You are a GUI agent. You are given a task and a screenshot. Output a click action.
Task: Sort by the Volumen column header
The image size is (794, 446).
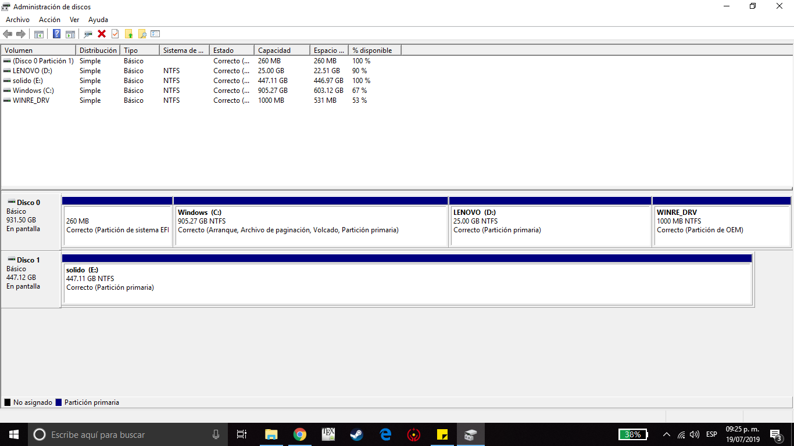(38, 51)
